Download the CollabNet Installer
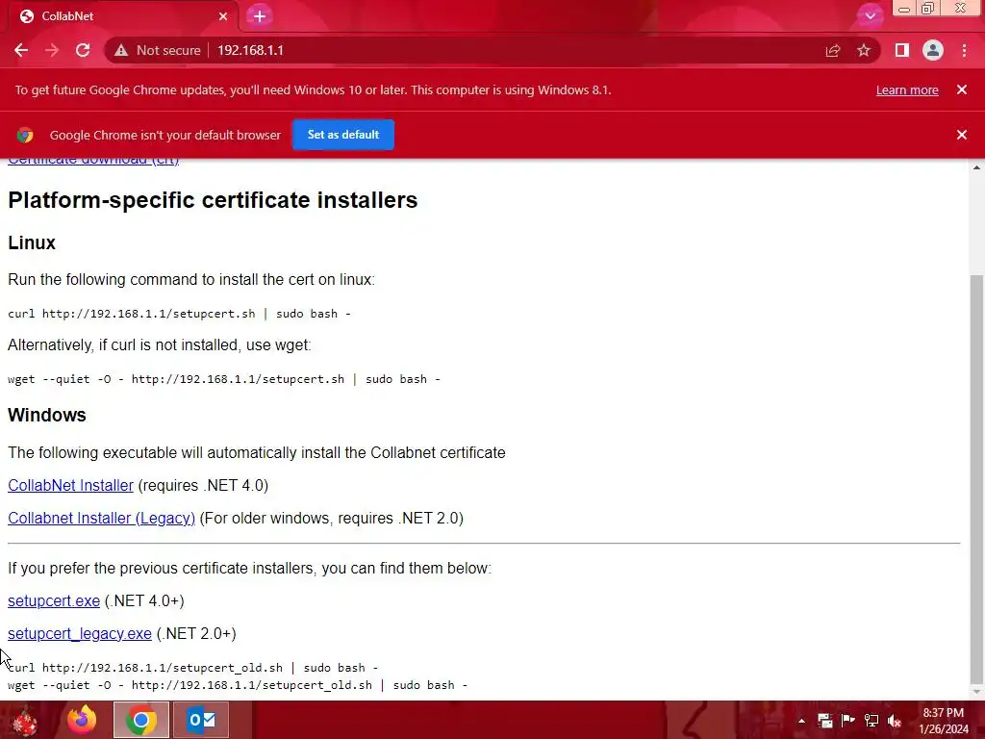The width and height of the screenshot is (985, 739). point(70,485)
